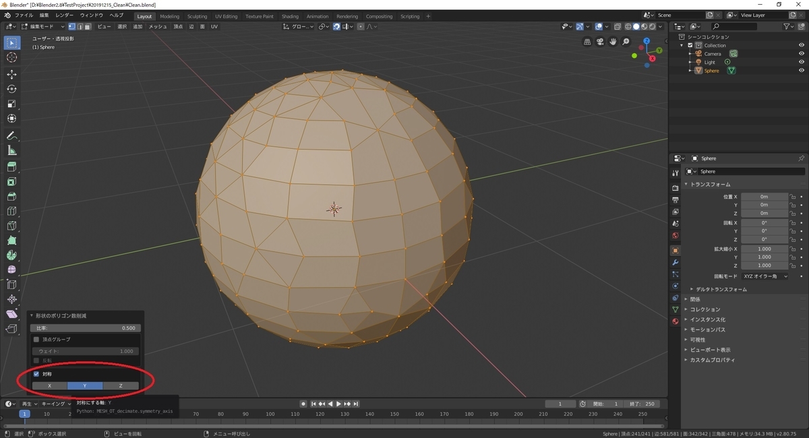Activate the 3D Cursor tool

(11, 58)
